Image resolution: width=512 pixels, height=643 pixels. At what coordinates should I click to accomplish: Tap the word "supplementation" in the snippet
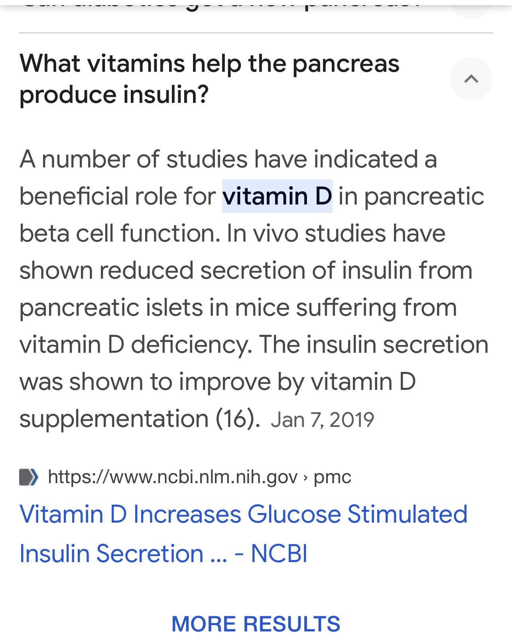coord(114,419)
